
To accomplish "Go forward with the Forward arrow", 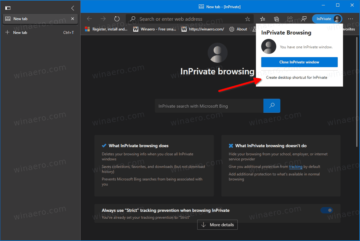I will [x=103, y=19].
